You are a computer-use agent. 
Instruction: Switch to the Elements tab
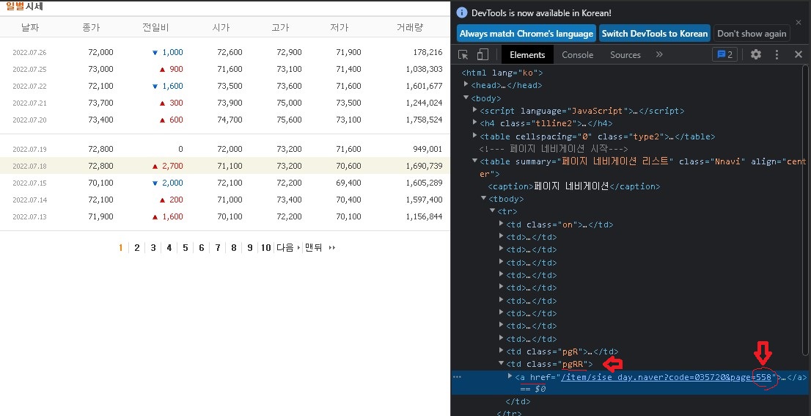527,55
